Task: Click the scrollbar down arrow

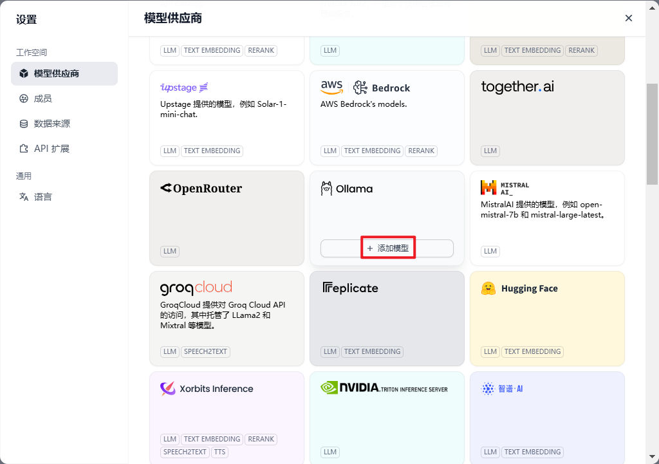Action: point(652,457)
